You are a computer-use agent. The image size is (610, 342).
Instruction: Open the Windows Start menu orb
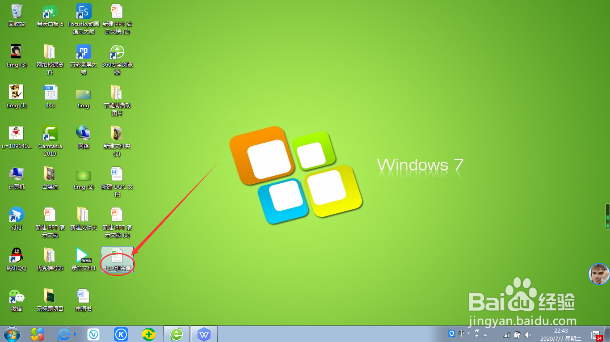(x=12, y=334)
